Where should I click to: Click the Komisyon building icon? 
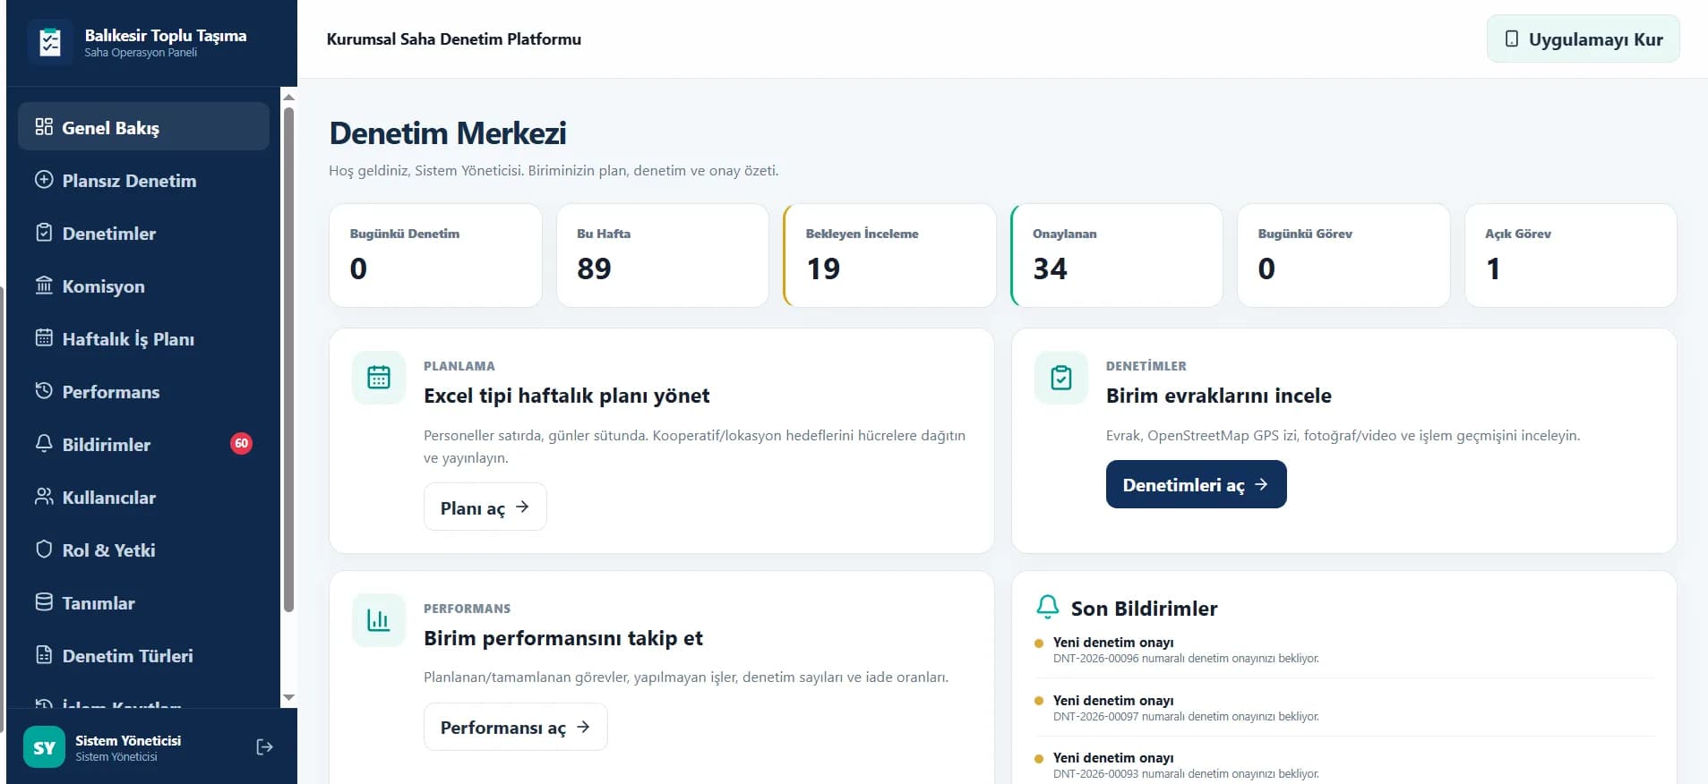44,285
